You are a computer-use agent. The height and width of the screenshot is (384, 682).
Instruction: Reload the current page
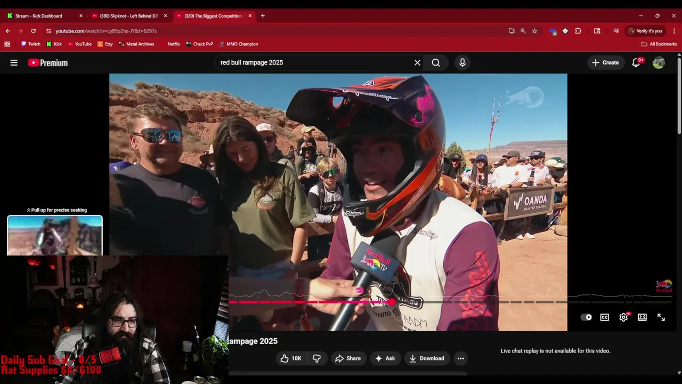click(34, 31)
